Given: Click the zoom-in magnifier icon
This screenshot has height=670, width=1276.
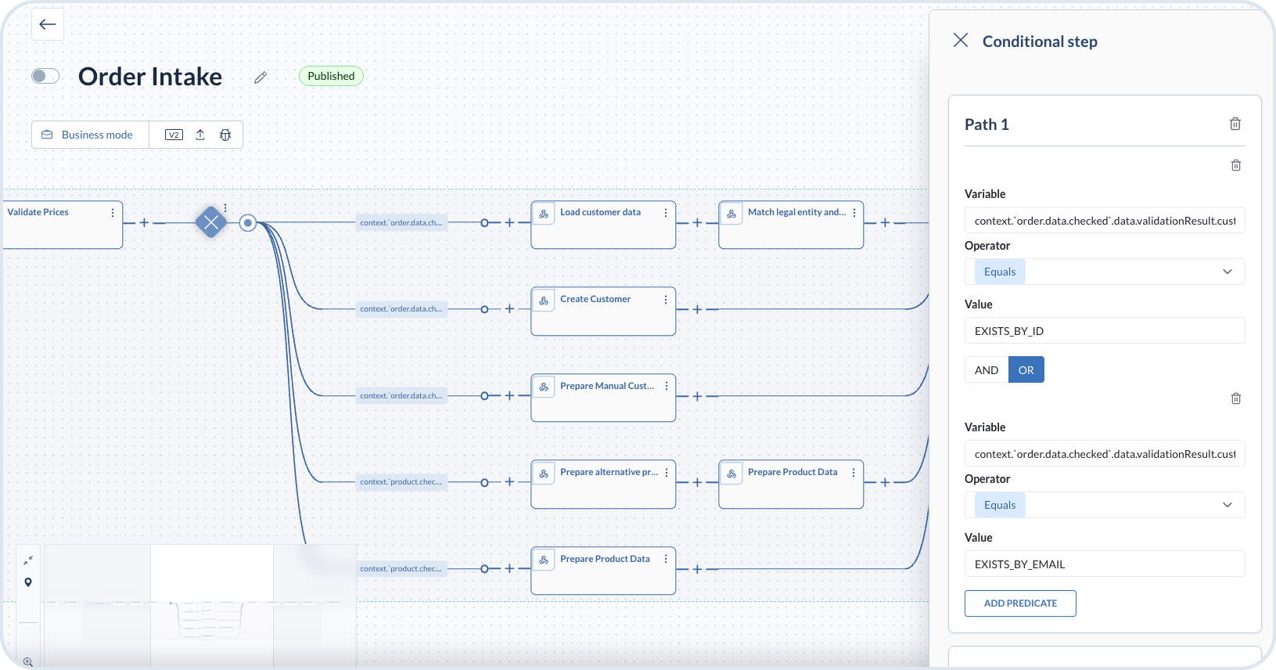Looking at the screenshot, I should click(28, 661).
